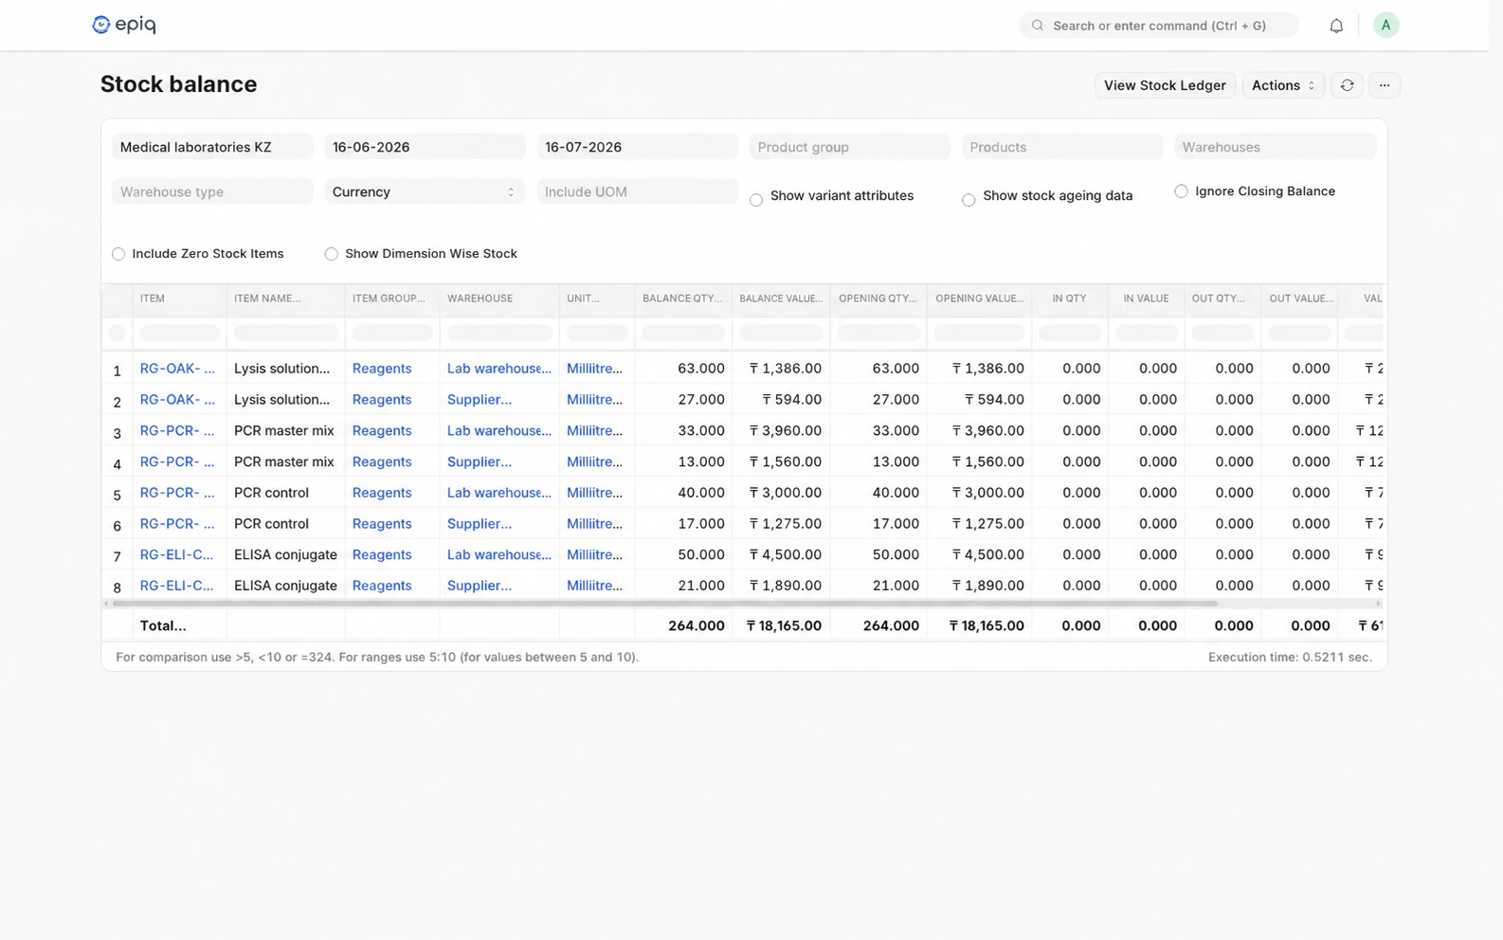Edit the Medical laboratories KZ company field

[x=212, y=147]
